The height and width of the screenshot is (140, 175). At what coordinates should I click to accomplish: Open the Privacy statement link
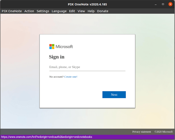click(x=142, y=132)
